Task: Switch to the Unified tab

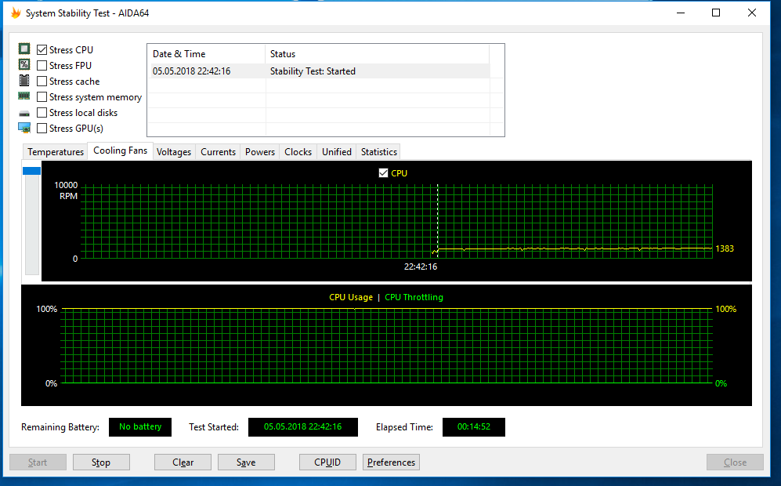Action: [x=336, y=152]
